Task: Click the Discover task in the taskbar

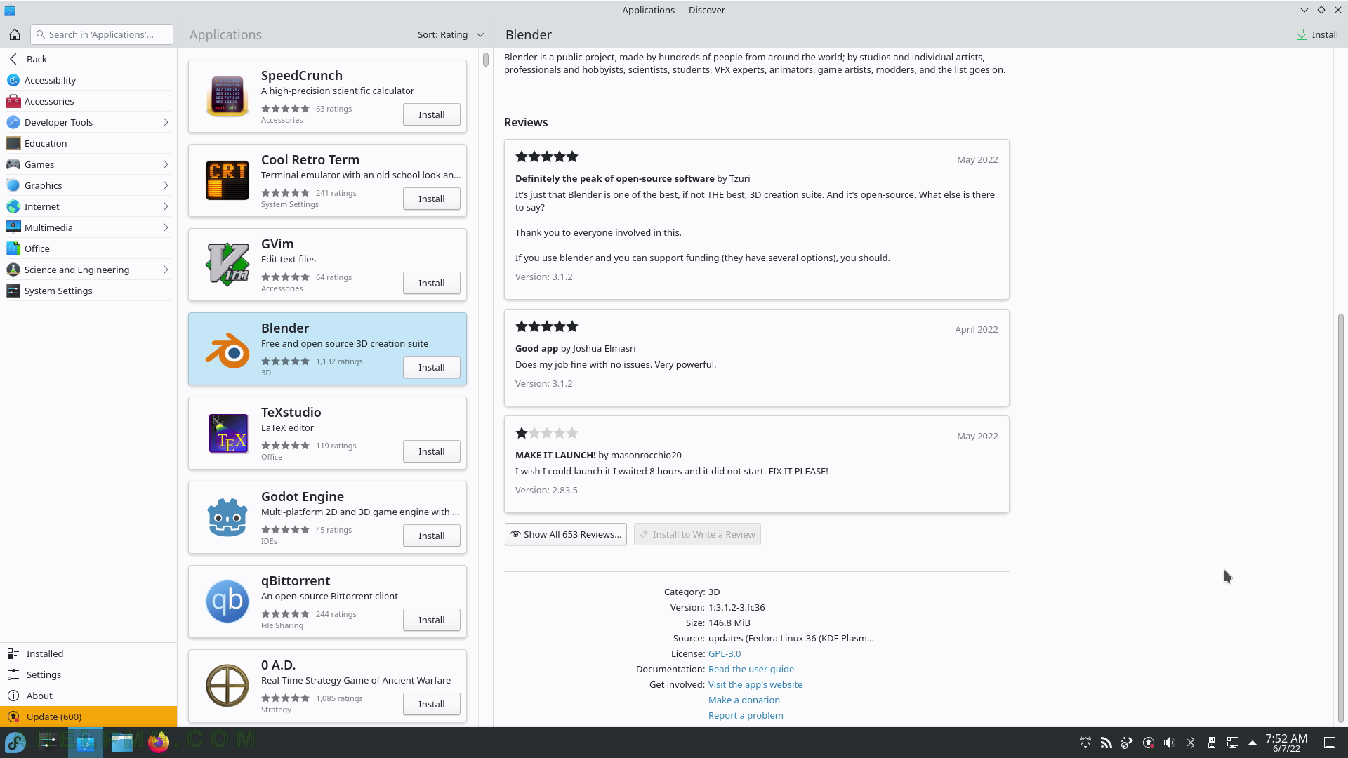Action: coord(86,742)
